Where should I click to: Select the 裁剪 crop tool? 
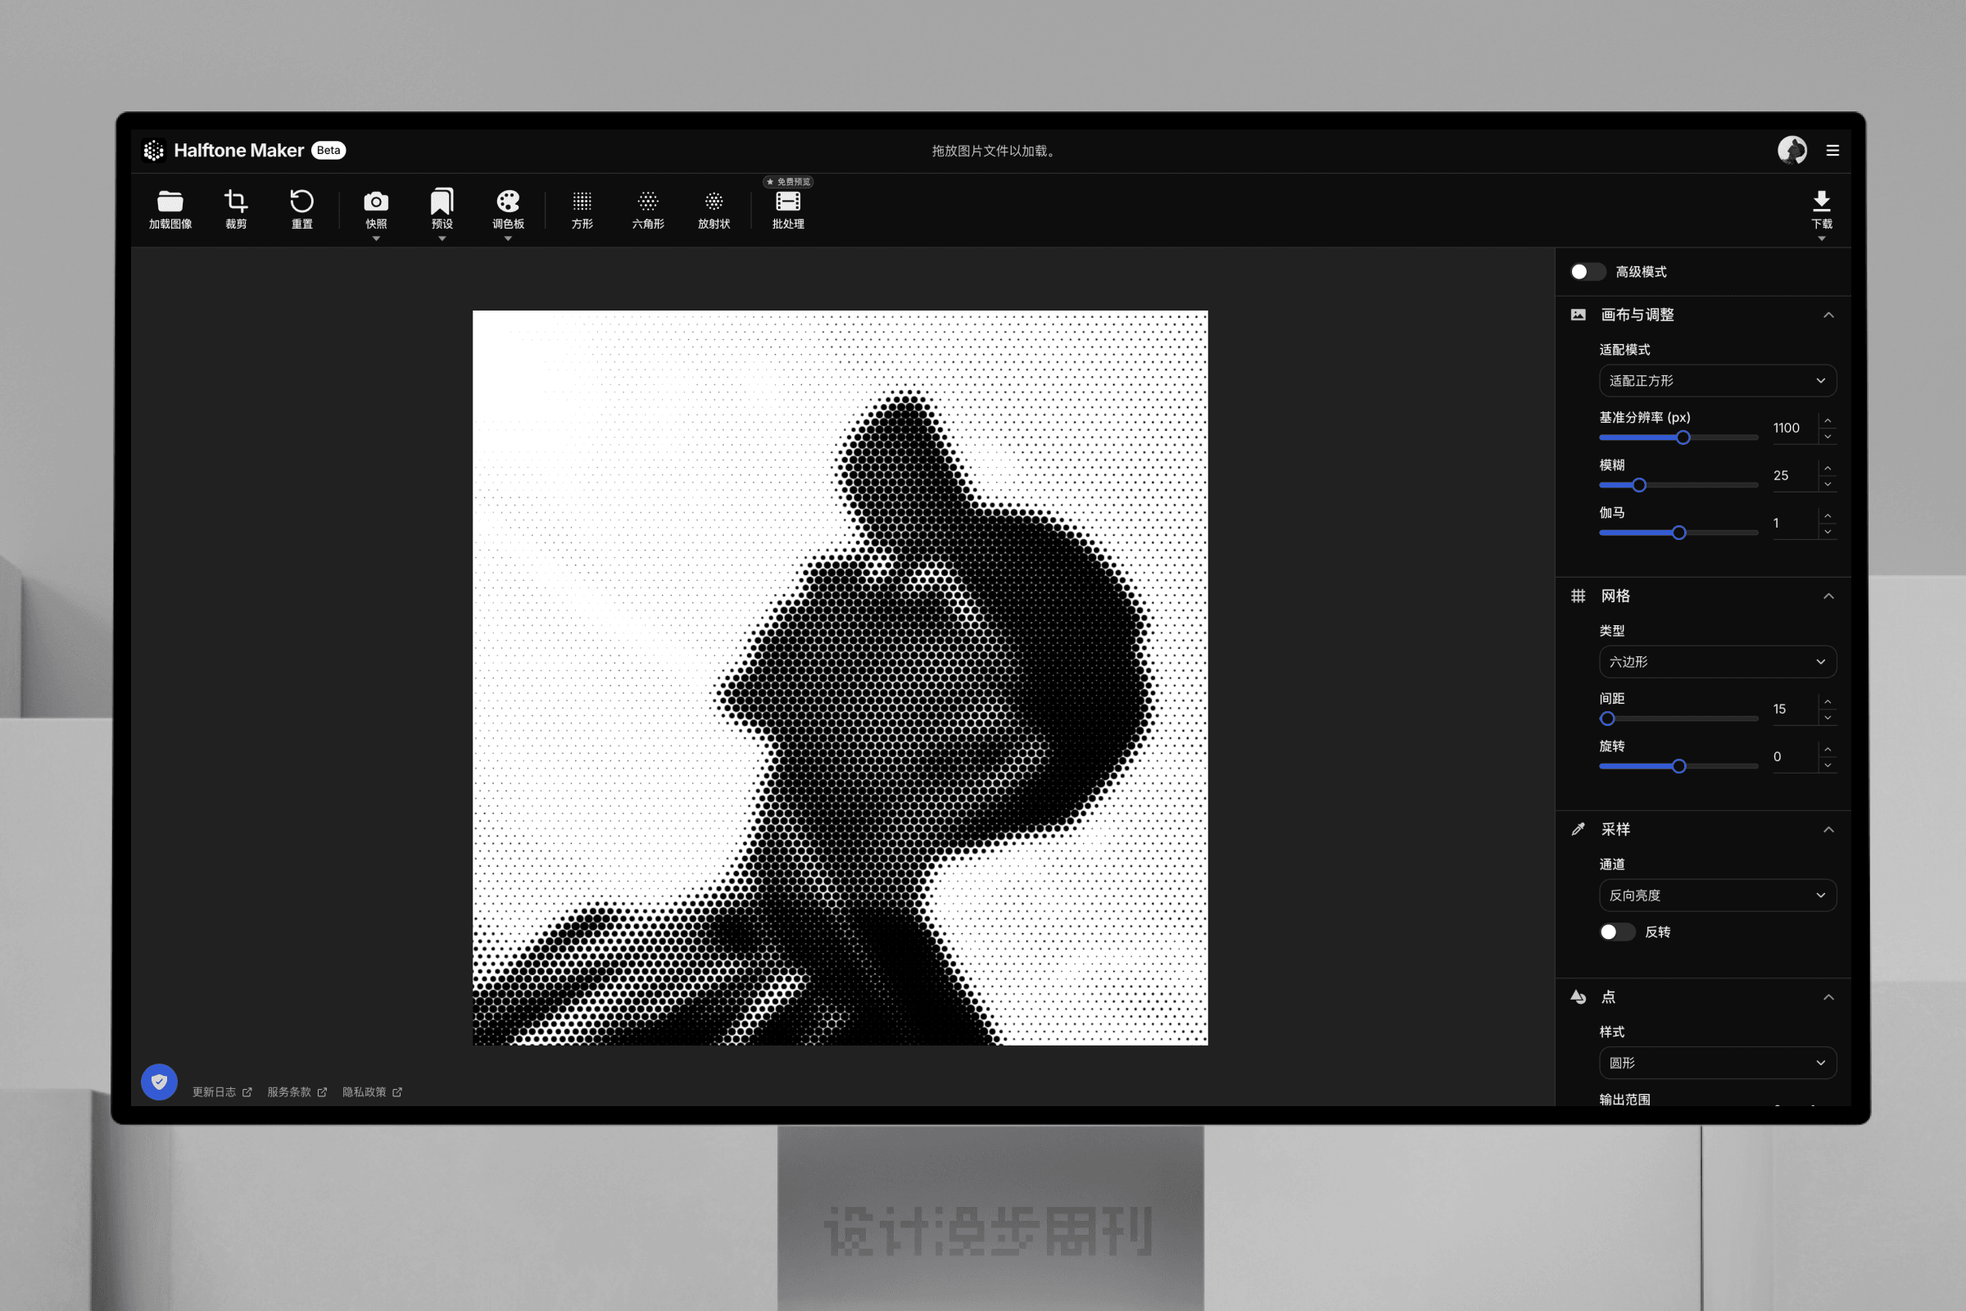pyautogui.click(x=236, y=202)
